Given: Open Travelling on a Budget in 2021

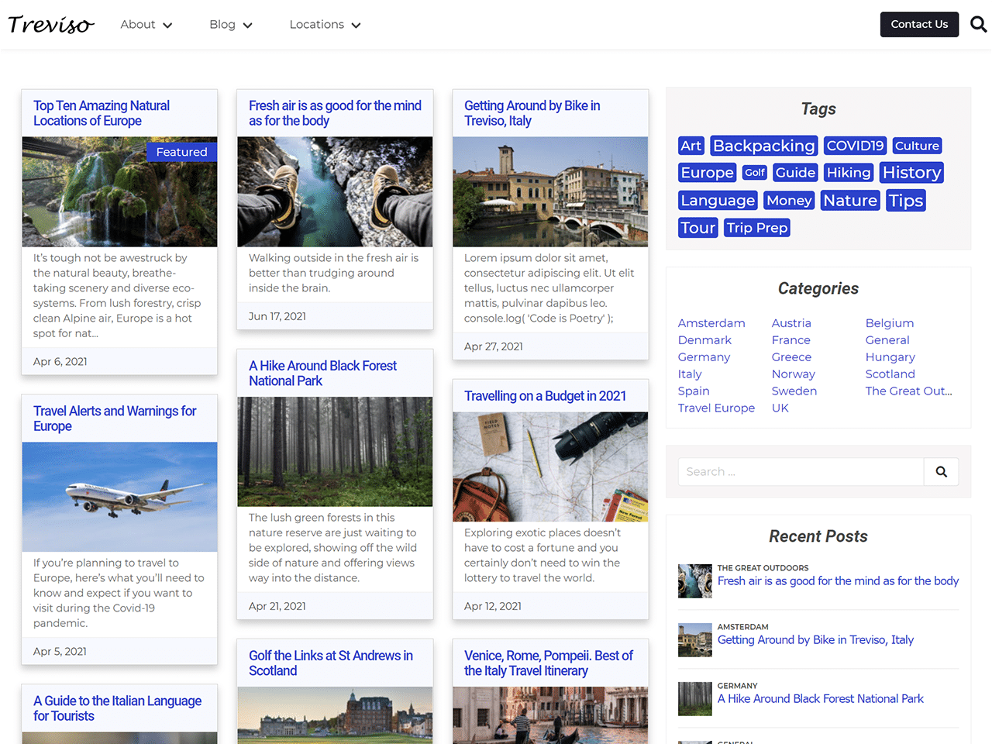Looking at the screenshot, I should click(x=545, y=396).
